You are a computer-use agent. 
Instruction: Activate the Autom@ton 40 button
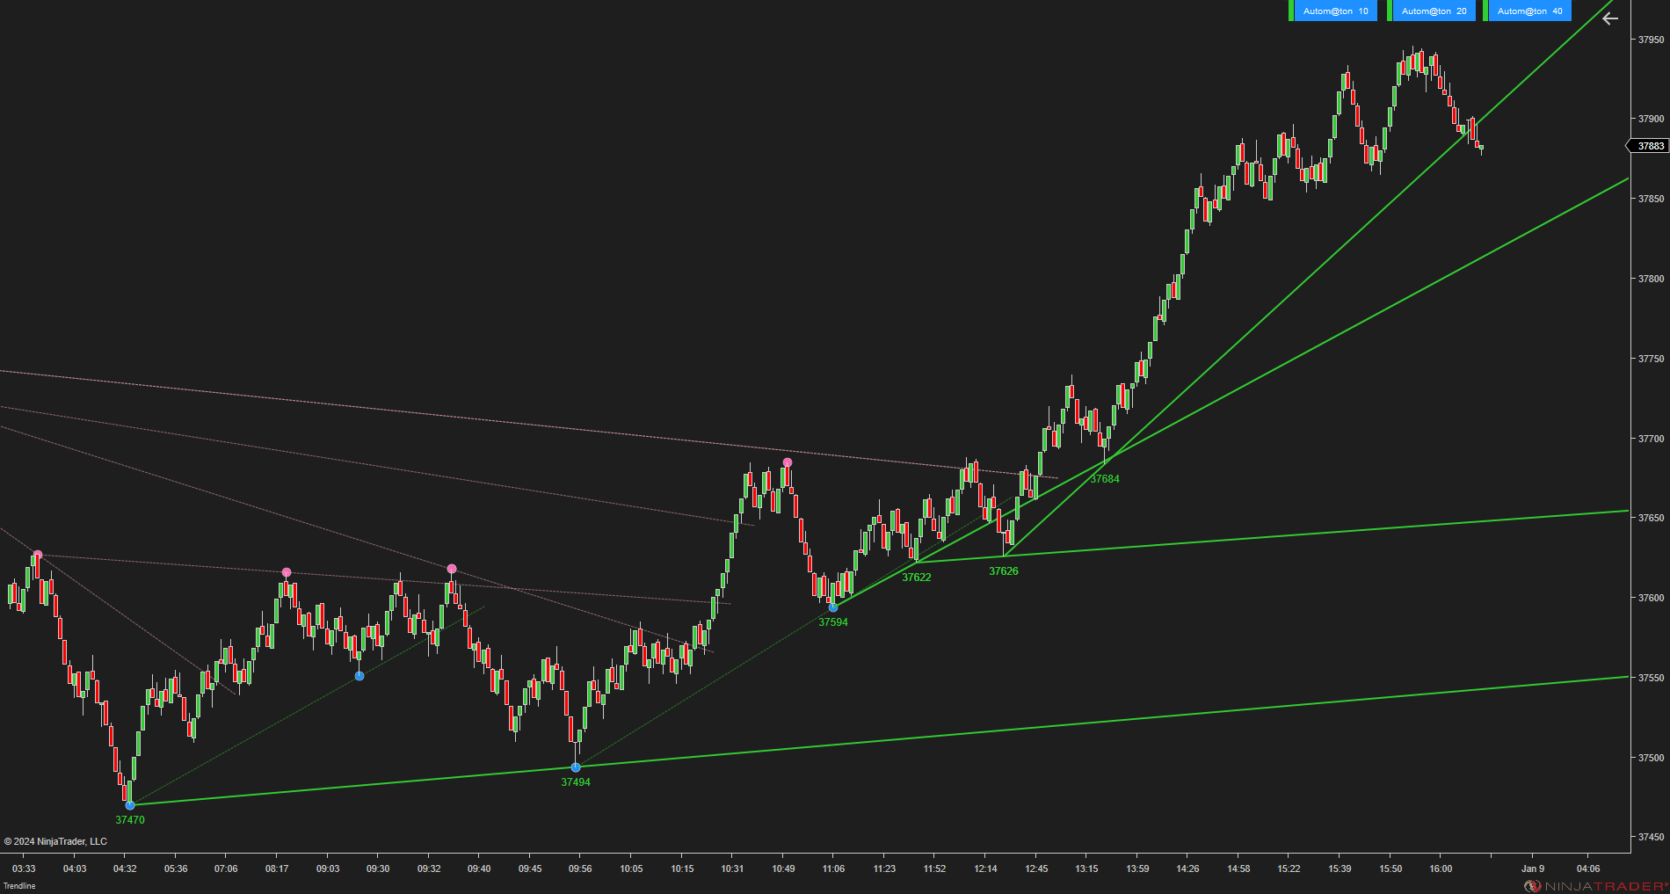click(1529, 11)
